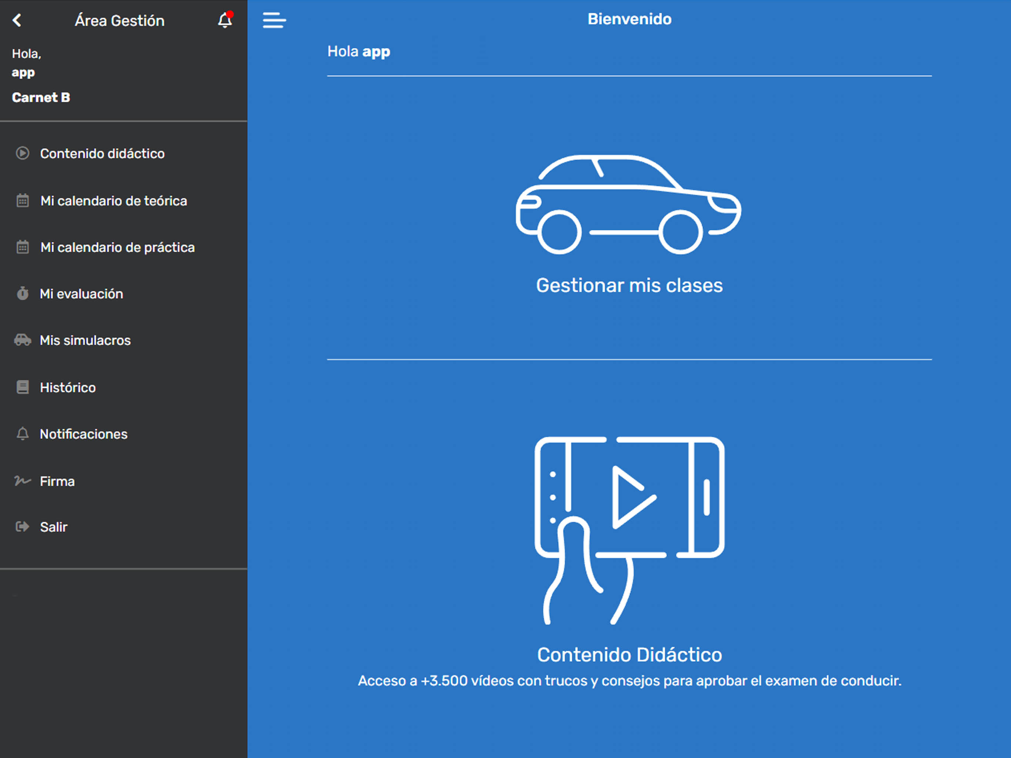Click the Área Gestión title
The image size is (1011, 758).
tap(120, 21)
